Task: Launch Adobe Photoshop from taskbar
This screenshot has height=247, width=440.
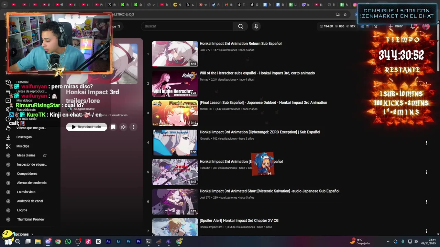Action: click(x=129, y=242)
